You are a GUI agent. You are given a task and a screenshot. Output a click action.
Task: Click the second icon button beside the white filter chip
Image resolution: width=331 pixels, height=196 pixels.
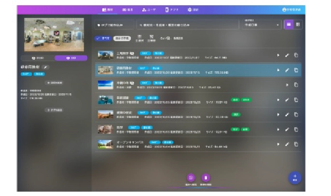tap(152, 39)
